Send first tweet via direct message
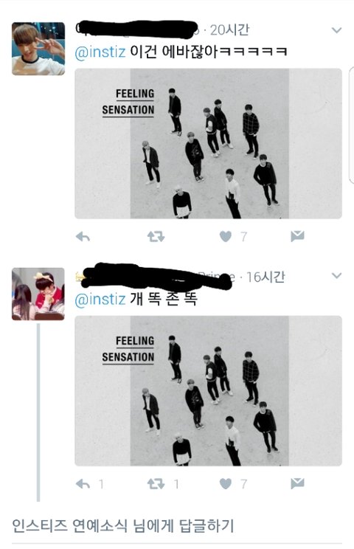 (297, 237)
